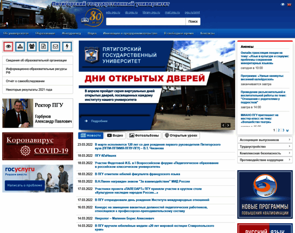The image size is (295, 233).
Task: Click the people group icon
Action: (32, 47)
